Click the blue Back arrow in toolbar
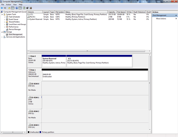This screenshot has height=137, width=178. (2, 8)
